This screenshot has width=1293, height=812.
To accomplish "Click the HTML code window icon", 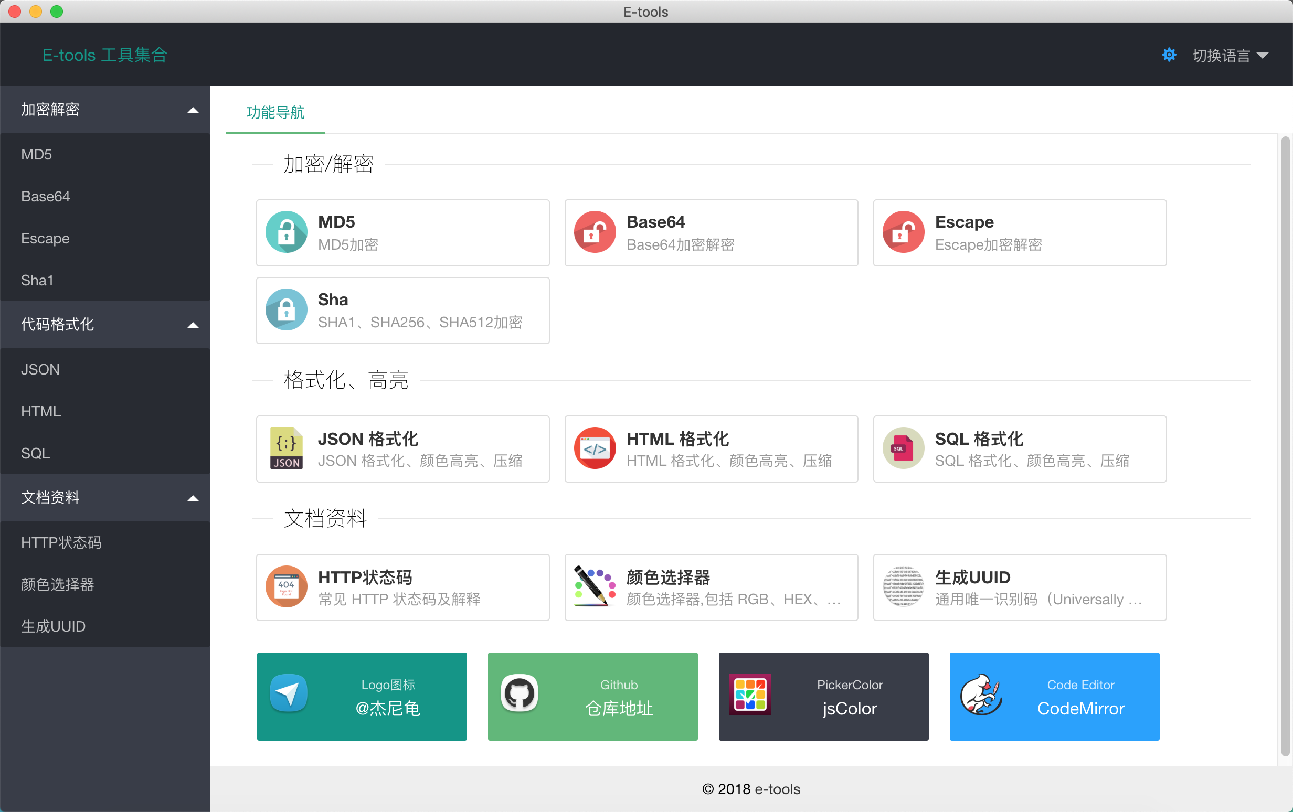I will [595, 448].
